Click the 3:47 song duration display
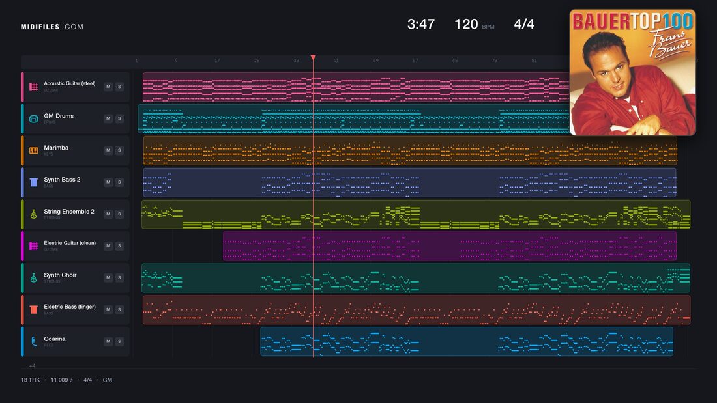Screen dimensions: 717x403 tap(420, 24)
